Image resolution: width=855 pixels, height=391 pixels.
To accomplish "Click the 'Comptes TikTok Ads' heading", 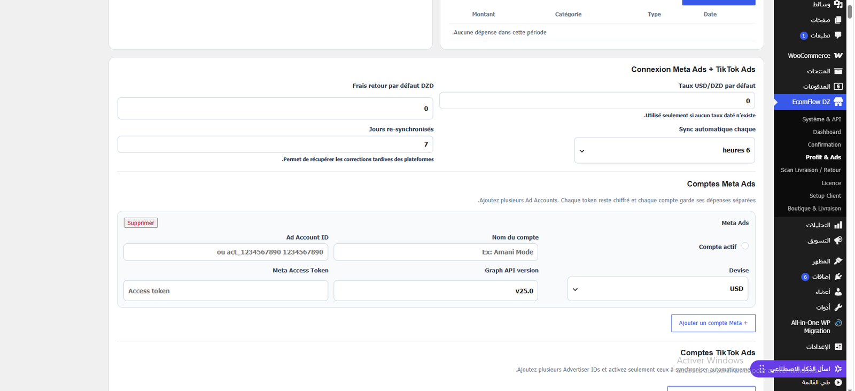I will [718, 352].
